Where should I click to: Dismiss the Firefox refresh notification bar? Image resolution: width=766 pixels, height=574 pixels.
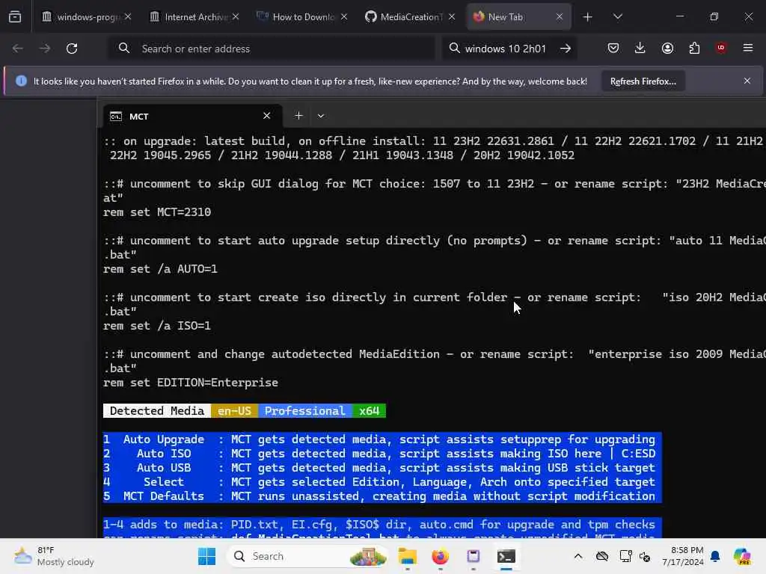747,81
